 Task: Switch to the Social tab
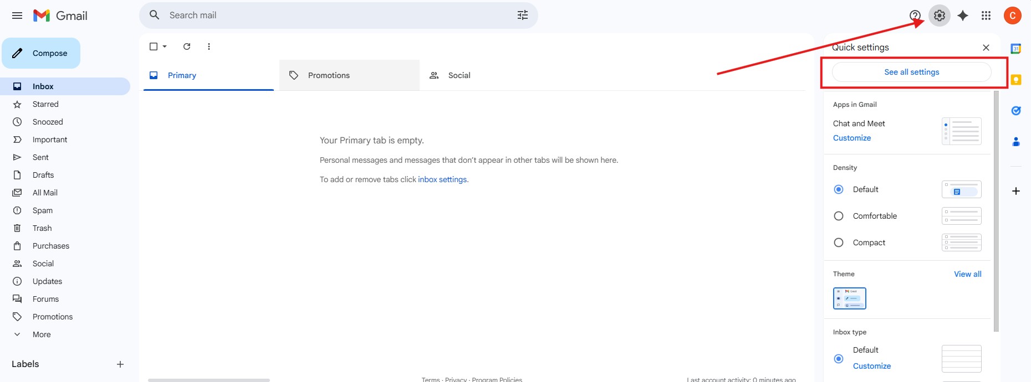[459, 75]
